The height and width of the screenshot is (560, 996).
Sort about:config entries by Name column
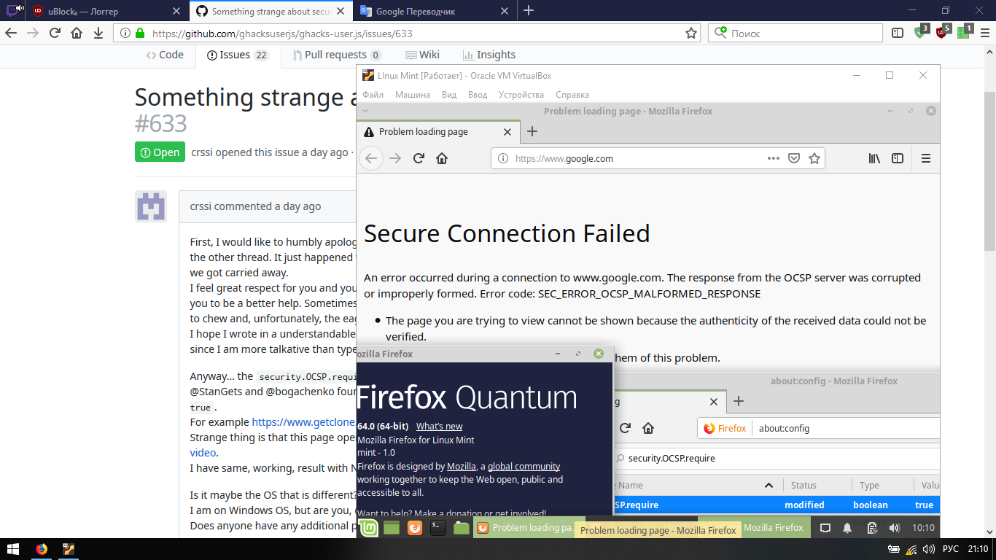click(631, 485)
